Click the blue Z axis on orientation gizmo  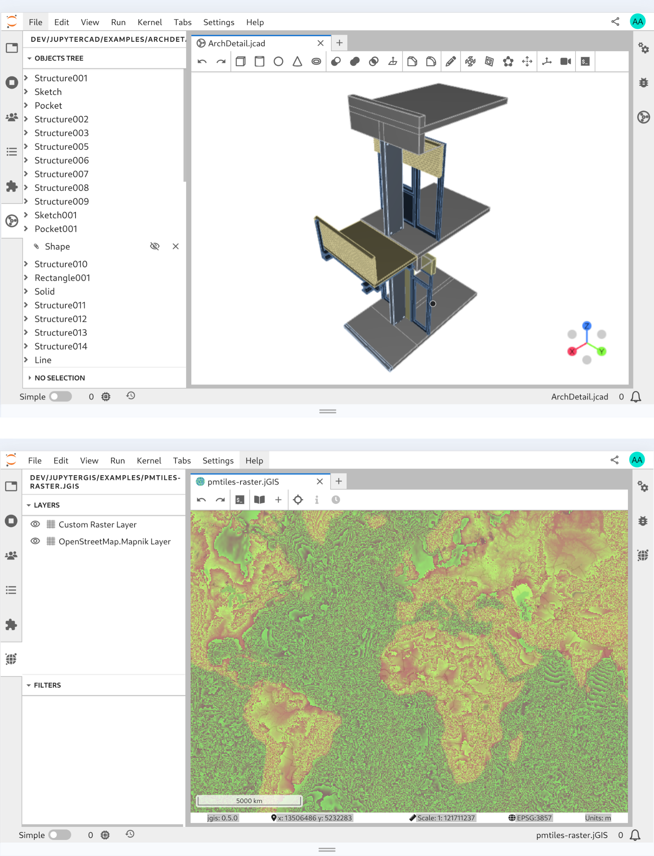(x=587, y=326)
